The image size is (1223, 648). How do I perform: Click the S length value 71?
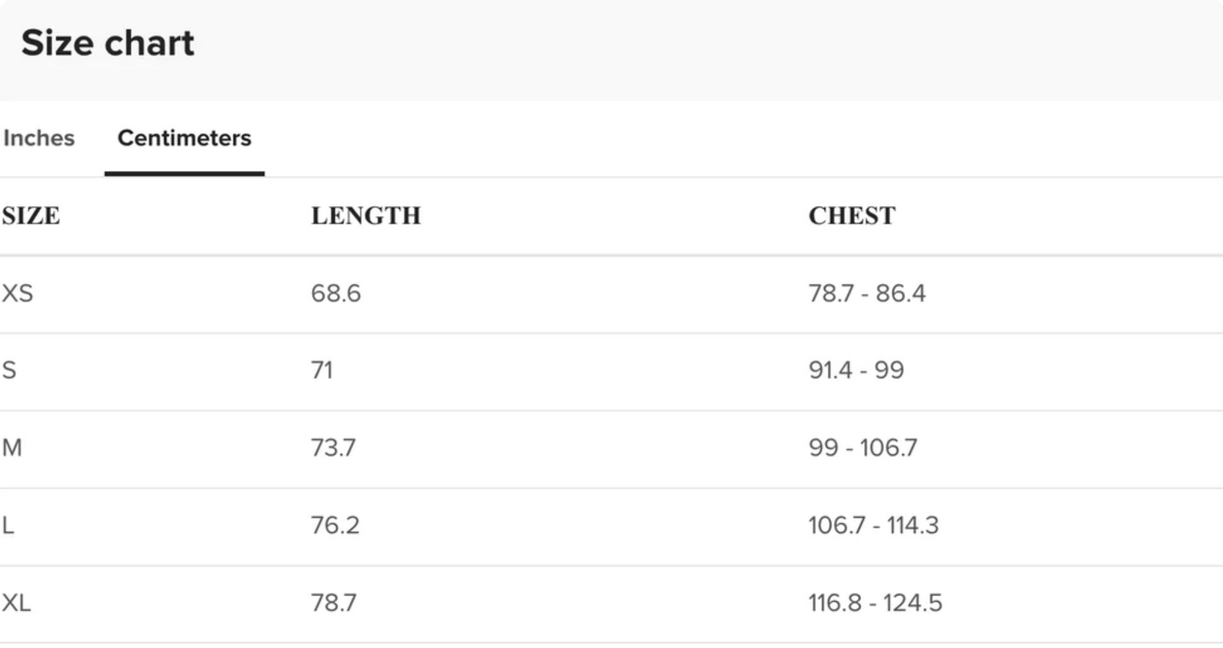[322, 371]
